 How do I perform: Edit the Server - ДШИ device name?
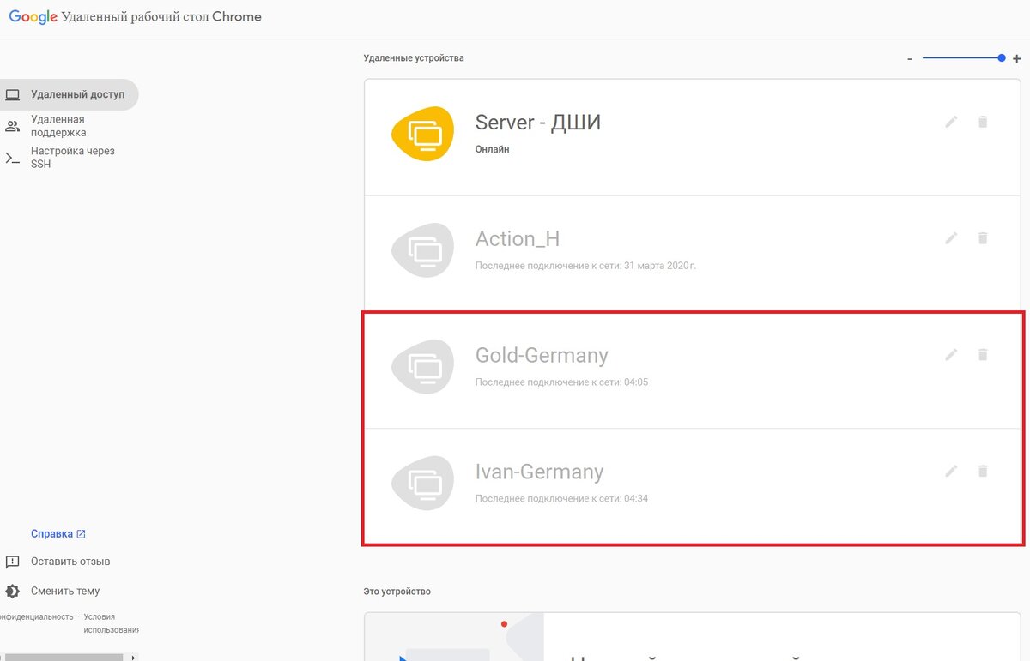[951, 122]
